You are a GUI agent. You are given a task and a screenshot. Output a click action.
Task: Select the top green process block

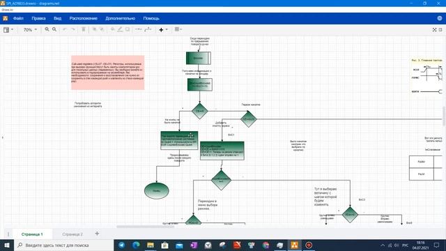point(198,58)
